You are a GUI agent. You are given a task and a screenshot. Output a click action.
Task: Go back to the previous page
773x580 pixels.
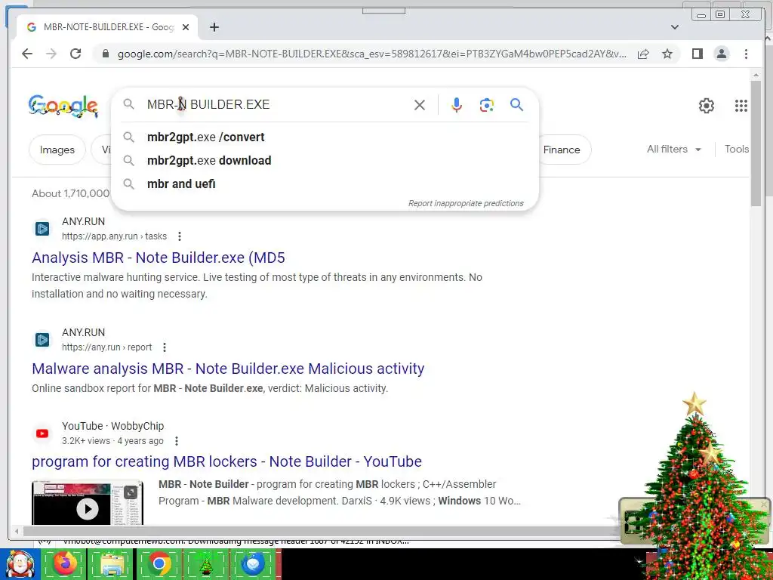pyautogui.click(x=27, y=54)
